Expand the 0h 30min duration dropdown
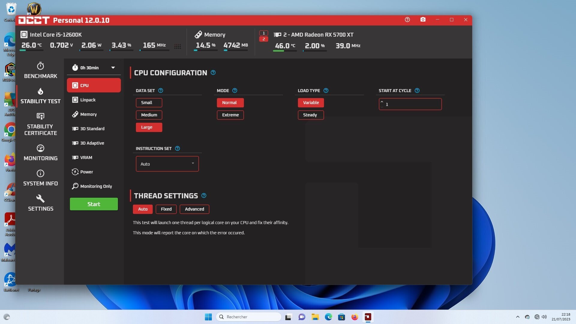This screenshot has height=324, width=576. pos(94,68)
